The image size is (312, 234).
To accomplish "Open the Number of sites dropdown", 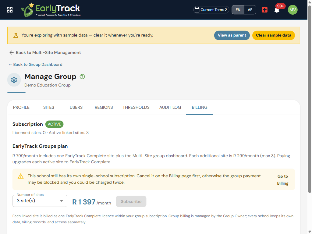I will [x=40, y=201].
